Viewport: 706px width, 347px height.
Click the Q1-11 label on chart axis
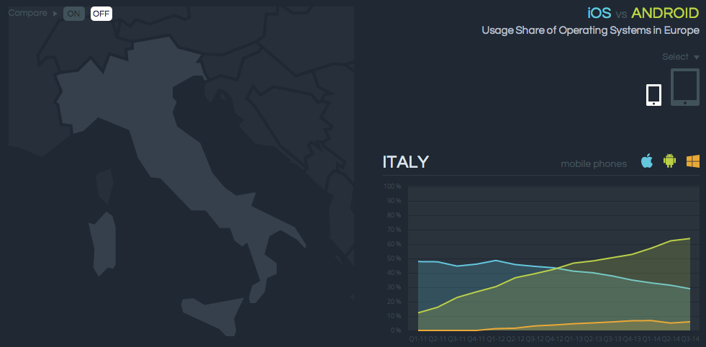[x=417, y=338]
